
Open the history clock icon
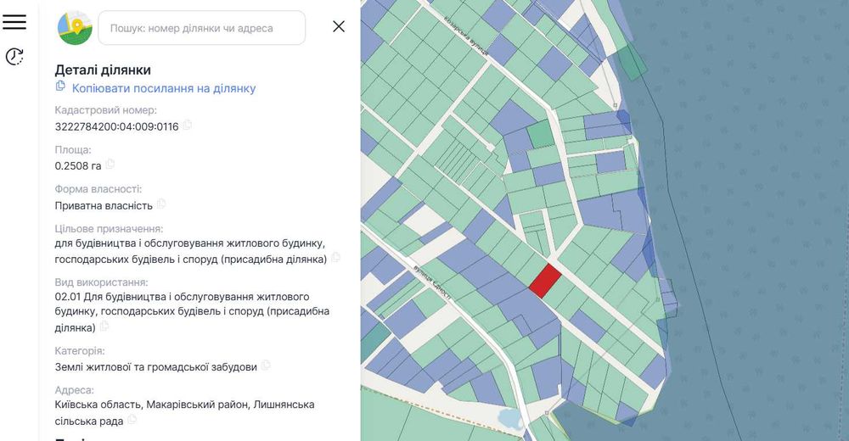coord(14,57)
